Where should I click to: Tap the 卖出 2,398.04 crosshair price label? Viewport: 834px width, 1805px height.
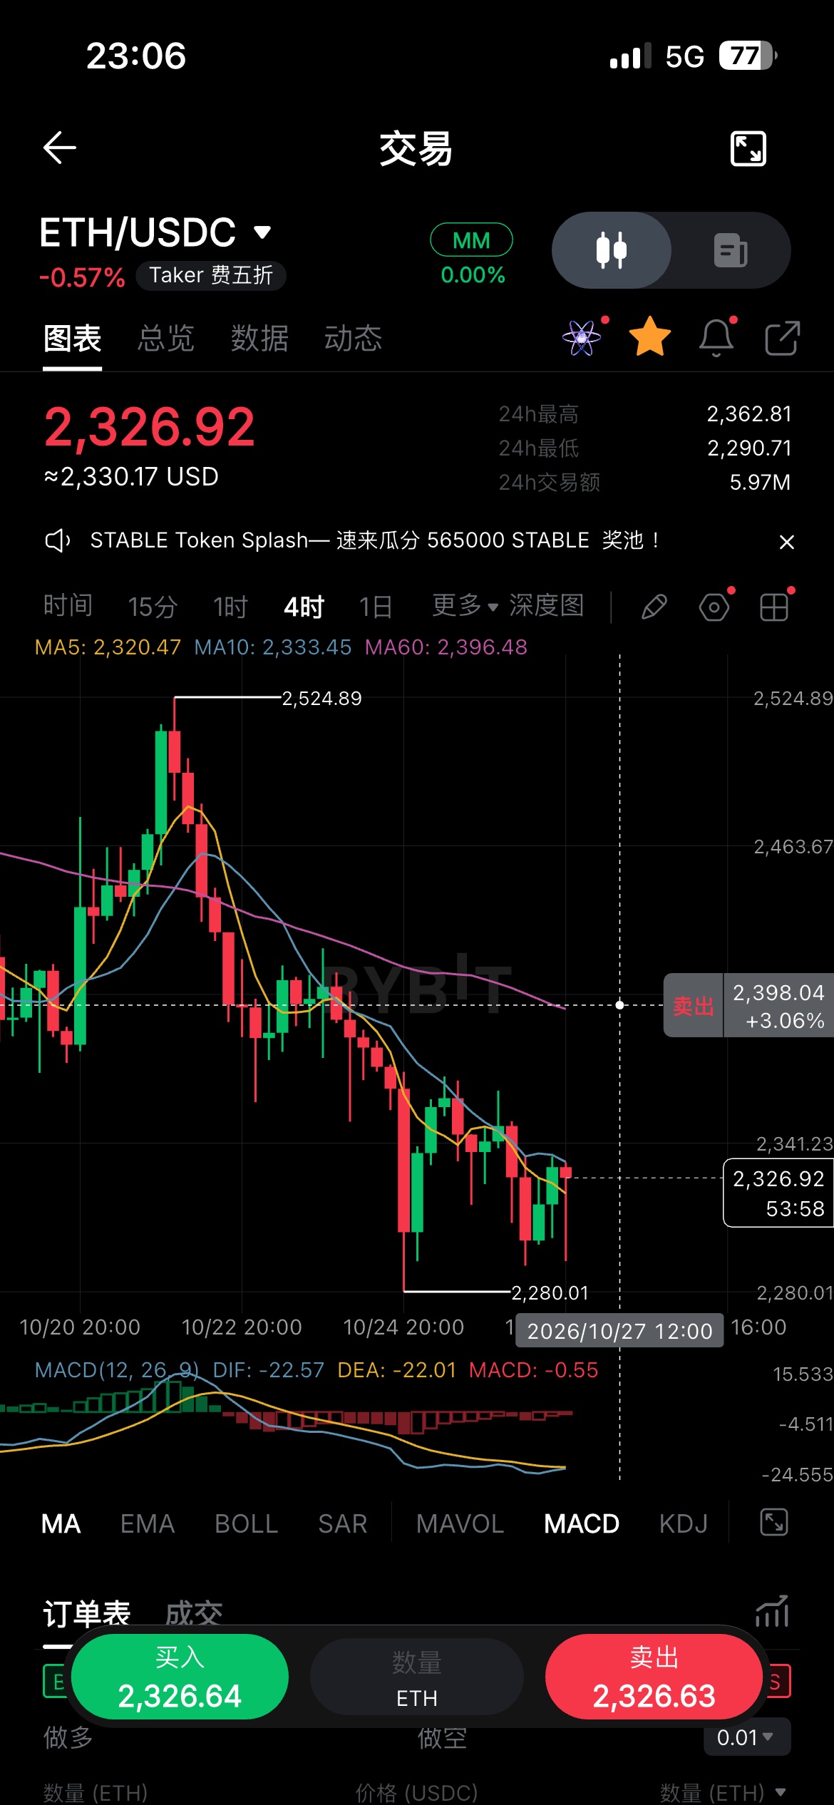tap(748, 1005)
